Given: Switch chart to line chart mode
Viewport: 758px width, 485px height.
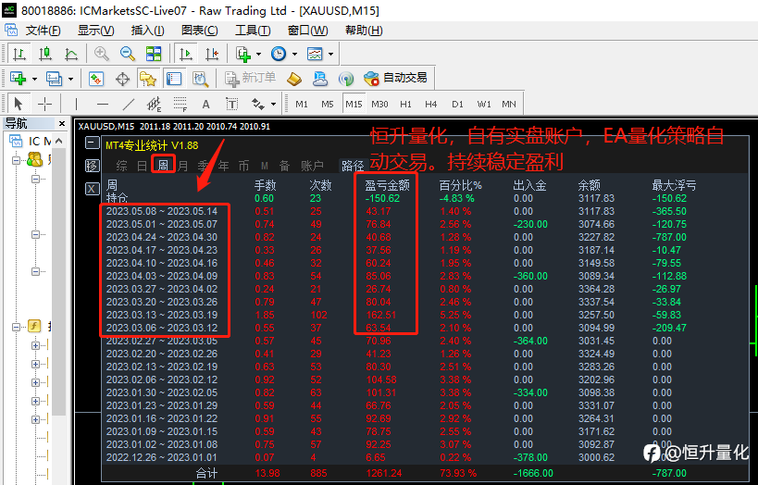Looking at the screenshot, I should coord(71,53).
